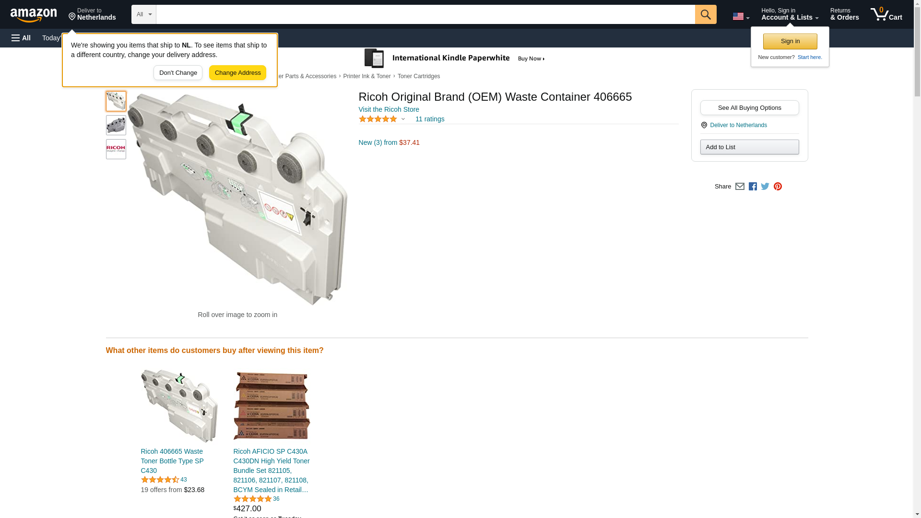Open the Amazon logo home link
Screen dimensions: 921x518
pos(34,15)
